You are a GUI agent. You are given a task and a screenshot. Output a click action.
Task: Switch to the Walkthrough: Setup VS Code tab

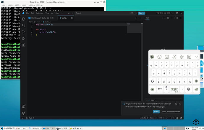tap(42, 18)
